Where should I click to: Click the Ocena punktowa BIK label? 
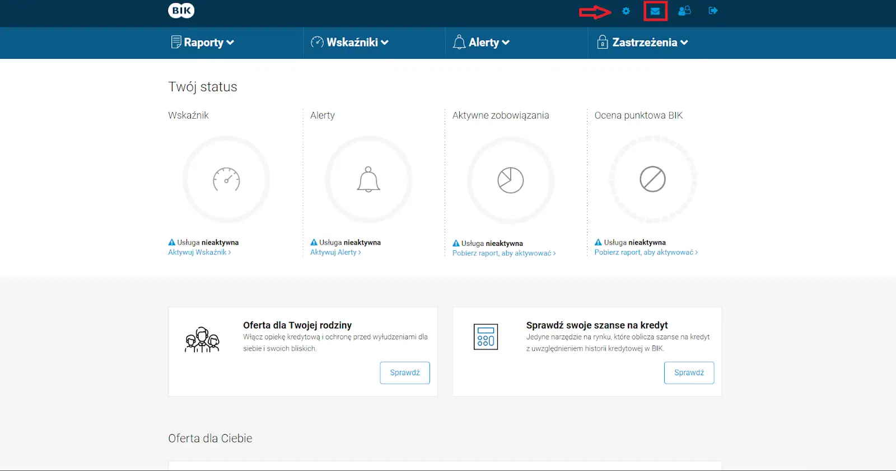[x=638, y=115]
